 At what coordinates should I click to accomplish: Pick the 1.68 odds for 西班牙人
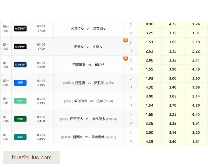[x=149, y=114]
